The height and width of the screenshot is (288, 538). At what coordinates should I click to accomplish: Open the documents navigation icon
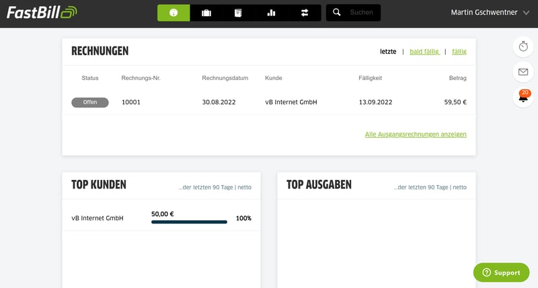pyautogui.click(x=238, y=13)
